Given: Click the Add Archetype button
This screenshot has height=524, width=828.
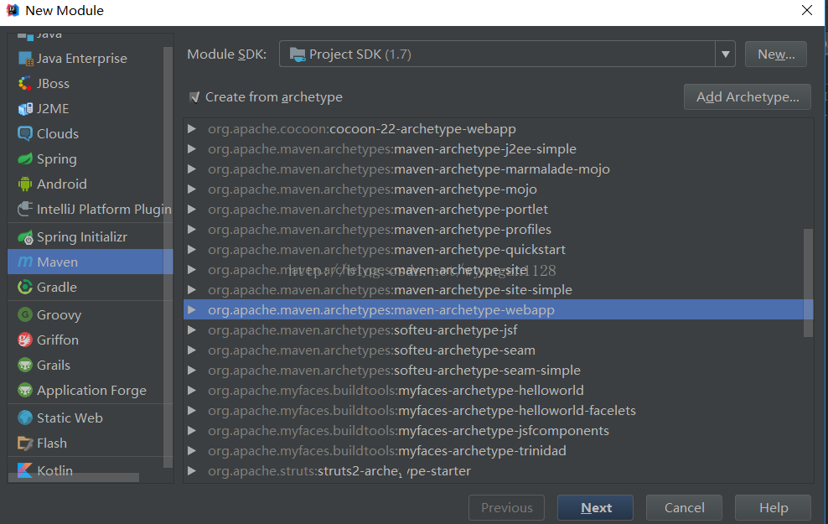Looking at the screenshot, I should click(747, 97).
